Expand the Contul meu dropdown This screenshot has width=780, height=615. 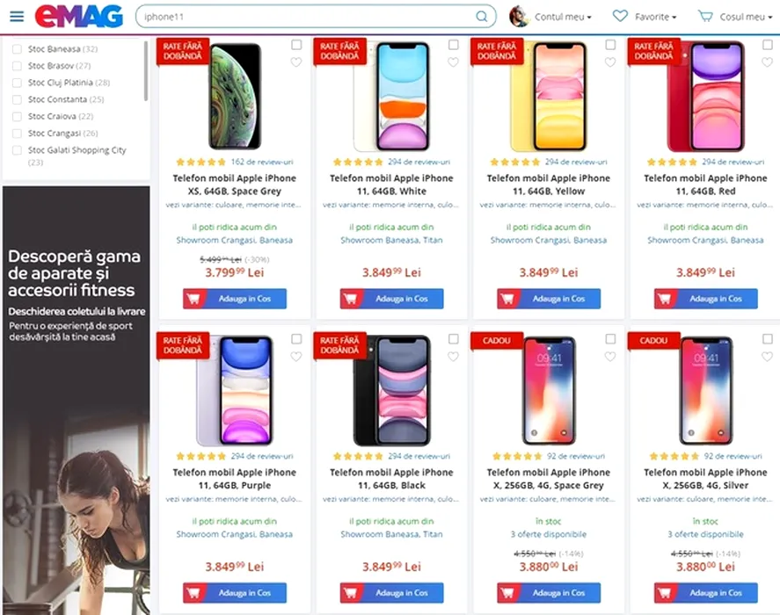563,17
